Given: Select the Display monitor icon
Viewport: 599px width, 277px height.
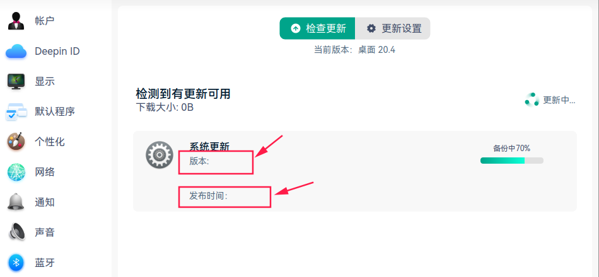Looking at the screenshot, I should point(16,81).
